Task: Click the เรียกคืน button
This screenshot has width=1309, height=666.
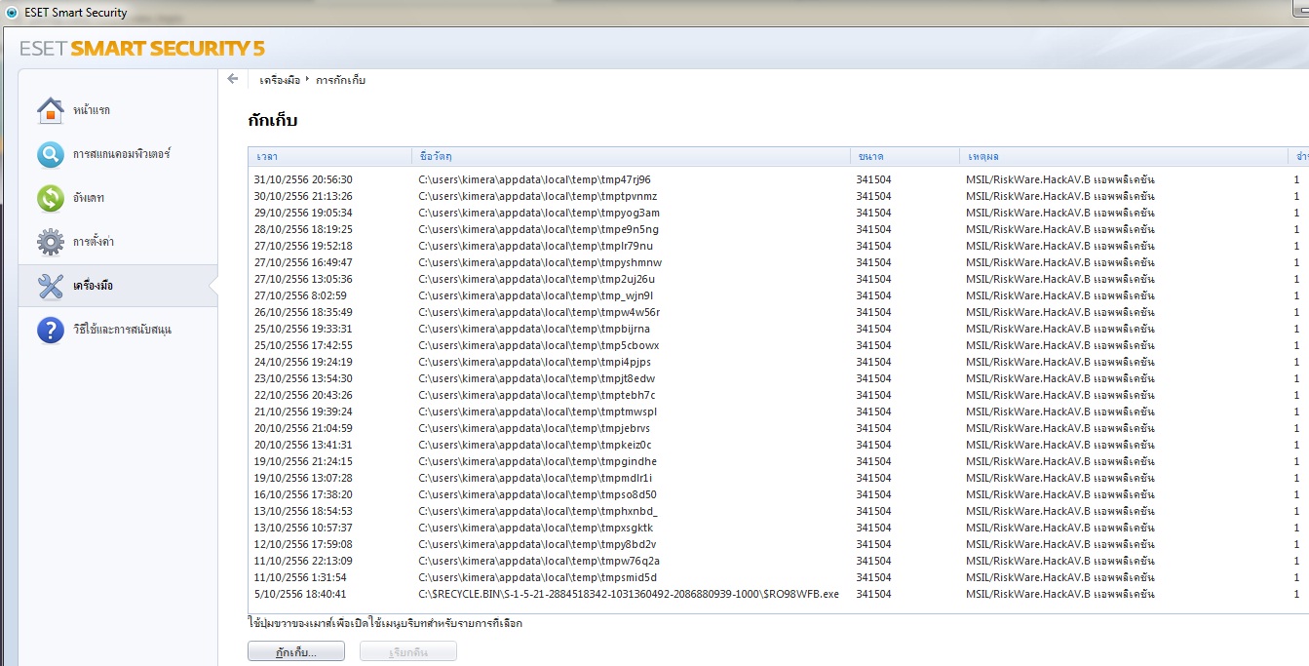Action: coord(408,651)
